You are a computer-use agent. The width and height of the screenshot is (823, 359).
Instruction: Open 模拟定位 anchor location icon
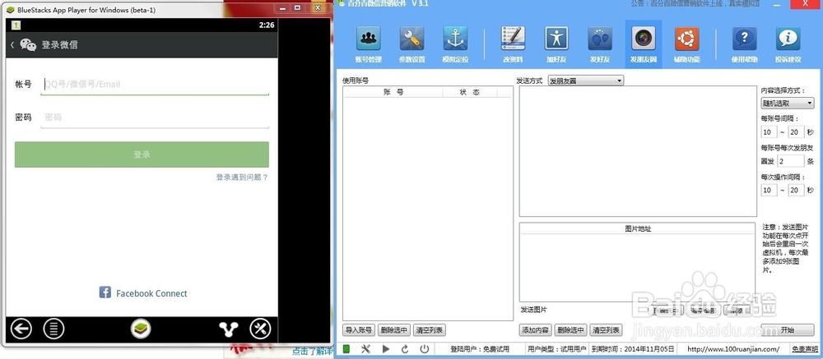click(455, 44)
